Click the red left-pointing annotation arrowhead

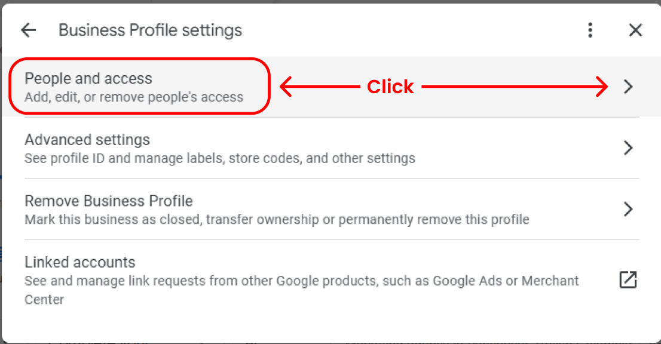pyautogui.click(x=285, y=87)
